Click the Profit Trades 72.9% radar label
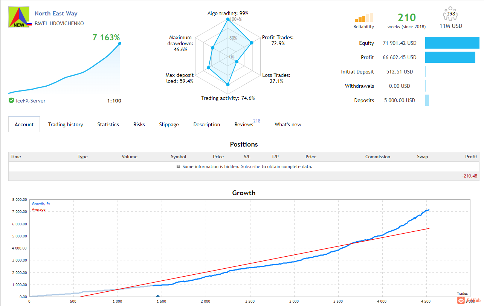Viewport: 484px width, 306px height. (x=278, y=40)
